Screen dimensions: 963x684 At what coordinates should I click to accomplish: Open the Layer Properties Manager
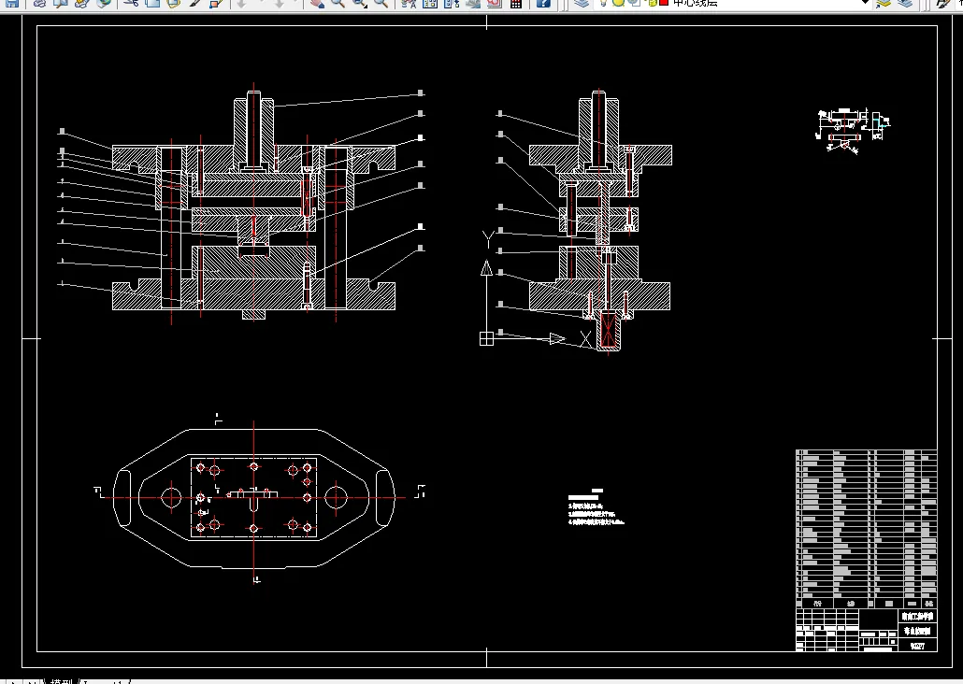pyautogui.click(x=581, y=3)
